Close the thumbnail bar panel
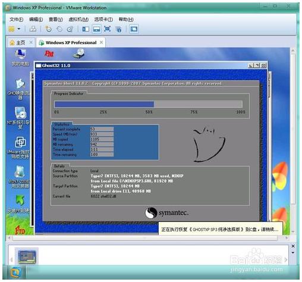 [293, 246]
